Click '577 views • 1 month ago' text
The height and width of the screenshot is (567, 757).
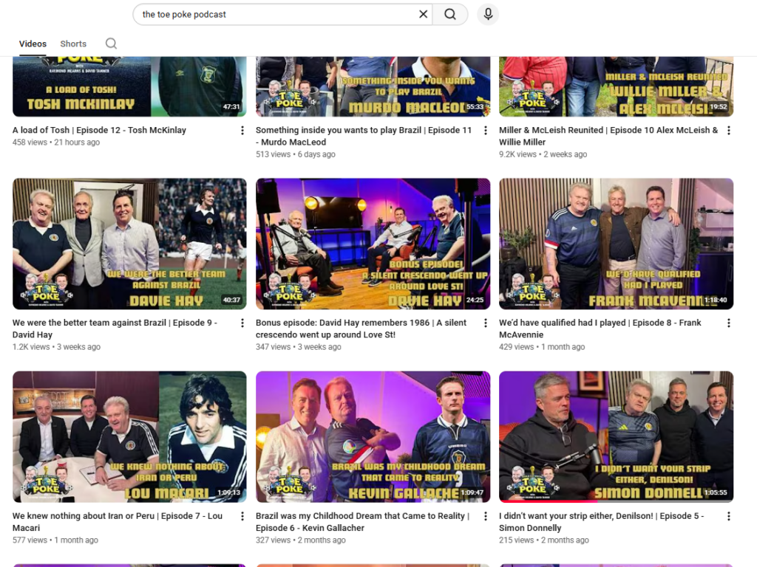tap(55, 540)
